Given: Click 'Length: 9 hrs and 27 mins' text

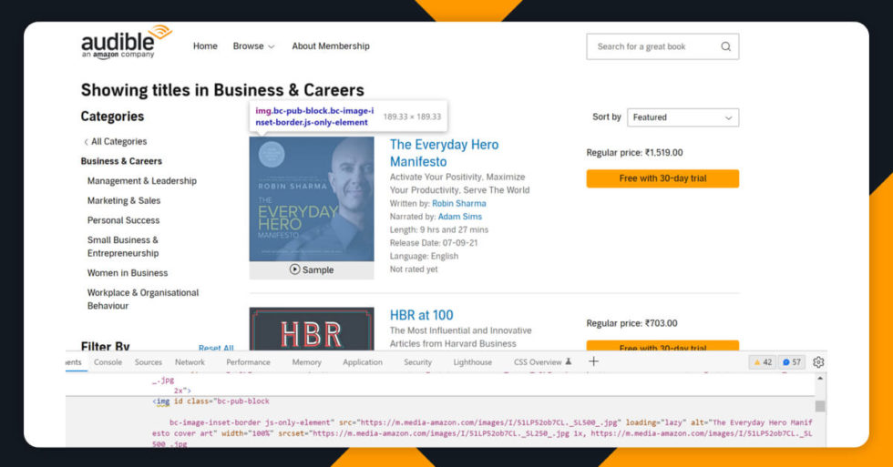Looking at the screenshot, I should click(x=439, y=229).
